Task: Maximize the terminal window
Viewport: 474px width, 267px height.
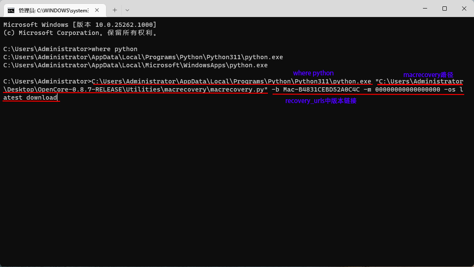Action: coord(445,9)
